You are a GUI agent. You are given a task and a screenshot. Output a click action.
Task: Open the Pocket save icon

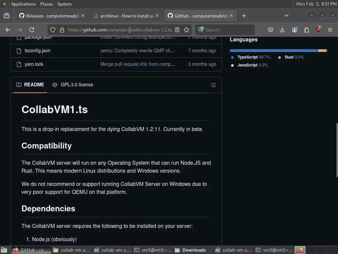coord(271,30)
